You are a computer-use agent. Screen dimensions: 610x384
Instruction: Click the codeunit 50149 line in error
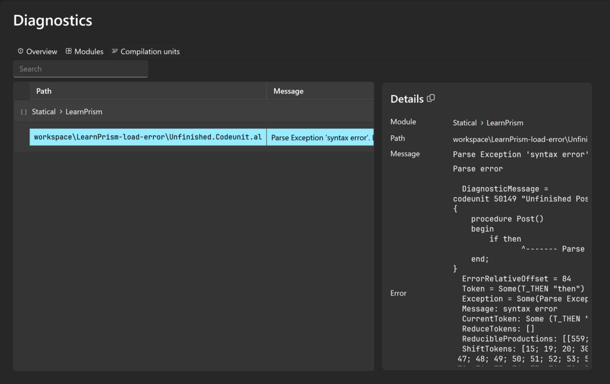point(520,199)
